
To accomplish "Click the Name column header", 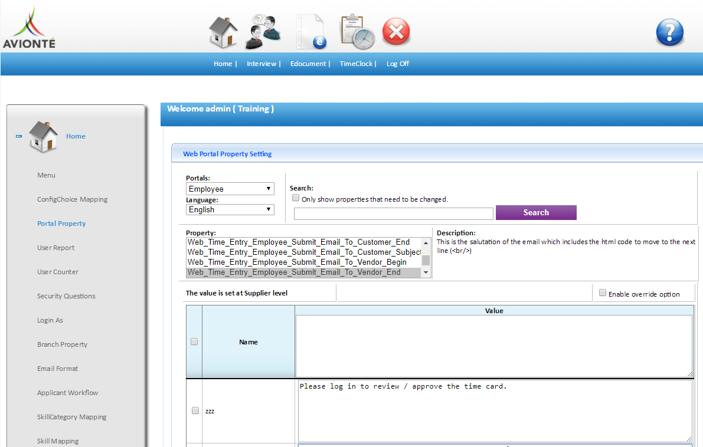I will [248, 342].
